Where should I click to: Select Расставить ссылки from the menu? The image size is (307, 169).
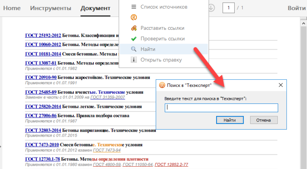click(164, 28)
